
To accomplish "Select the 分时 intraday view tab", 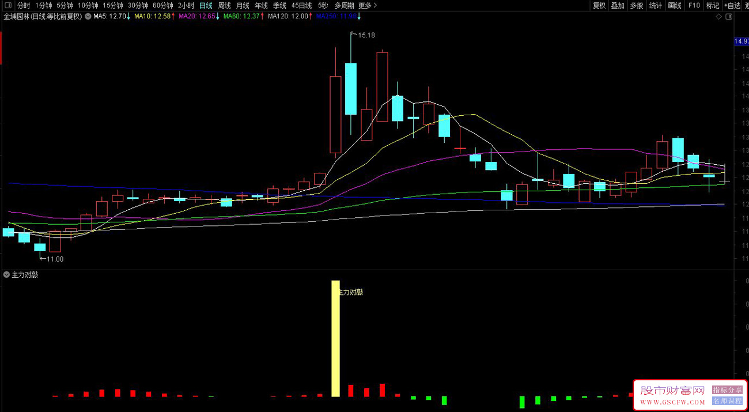I will coord(24,5).
